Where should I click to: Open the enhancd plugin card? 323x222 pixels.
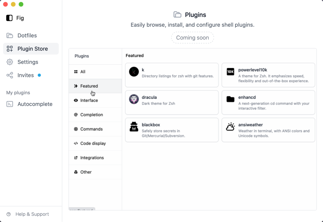pyautogui.click(x=268, y=103)
